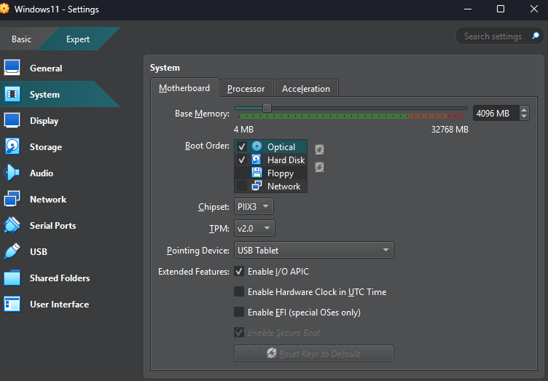Move boot device up with upper arrow button
The height and width of the screenshot is (381, 548).
tap(319, 149)
